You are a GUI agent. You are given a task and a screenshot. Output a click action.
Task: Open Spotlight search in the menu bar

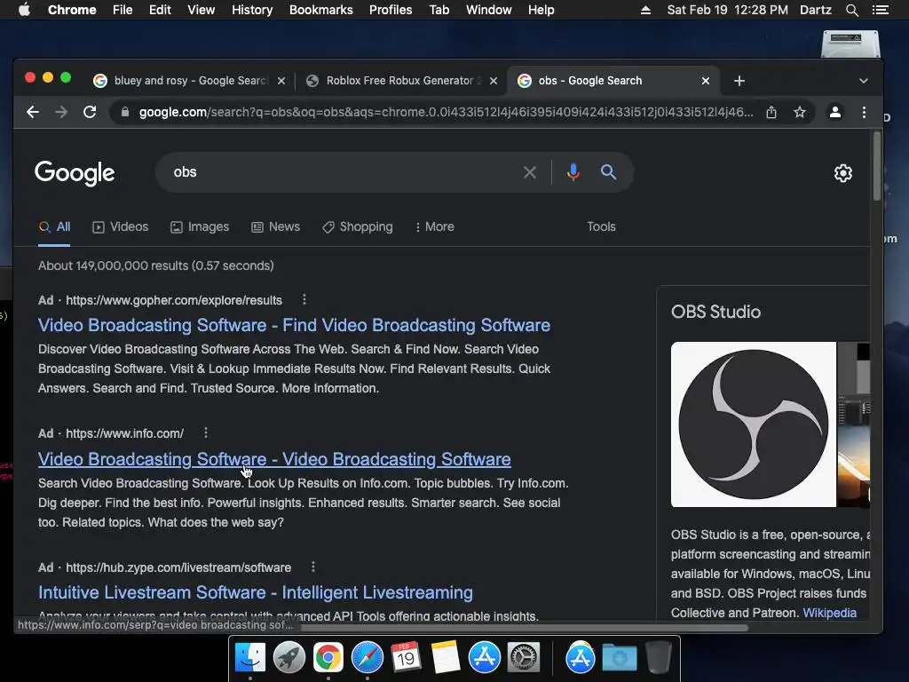point(851,10)
